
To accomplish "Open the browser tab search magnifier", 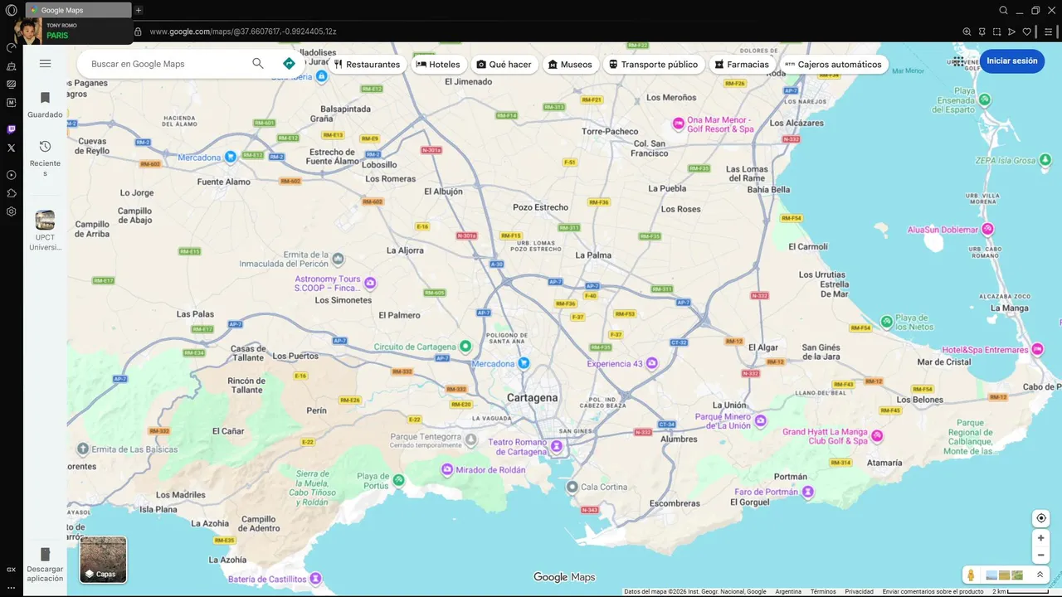I will [1003, 10].
